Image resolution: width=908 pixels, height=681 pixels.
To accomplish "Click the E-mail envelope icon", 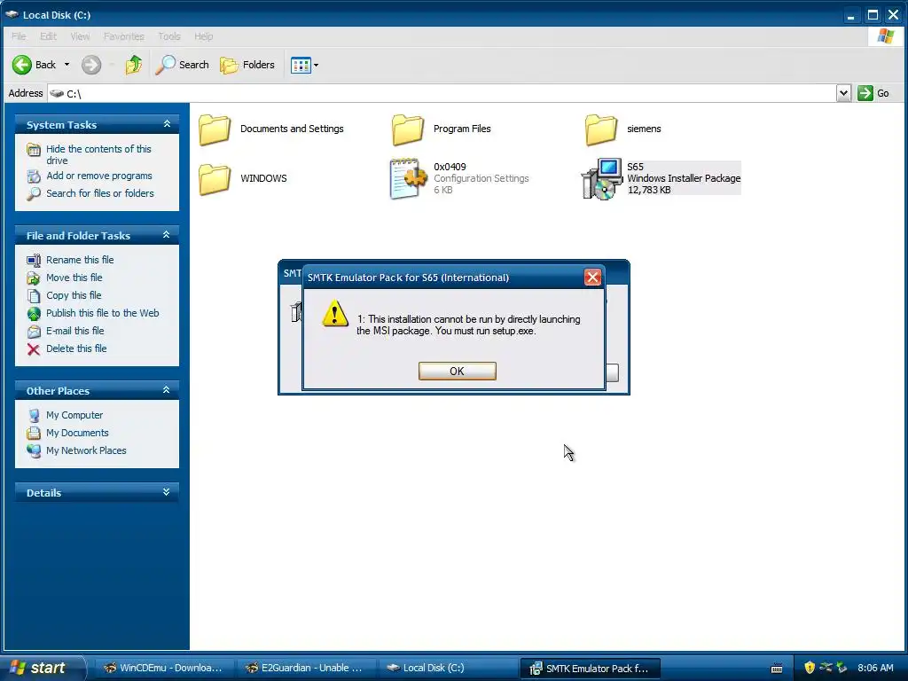I will click(34, 332).
